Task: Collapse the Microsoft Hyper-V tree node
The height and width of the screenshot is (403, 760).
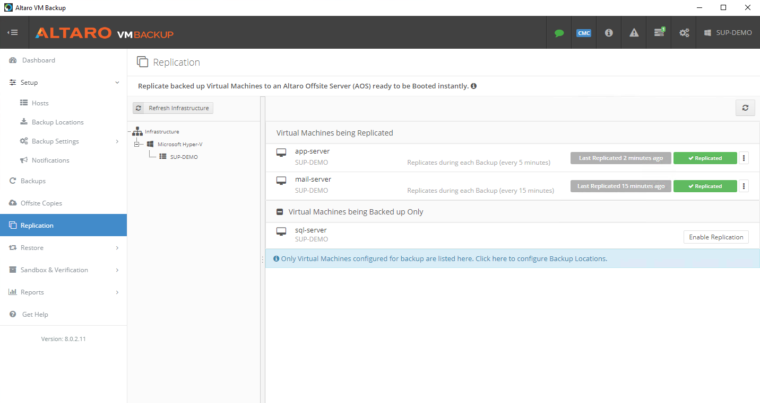Action: 137,144
